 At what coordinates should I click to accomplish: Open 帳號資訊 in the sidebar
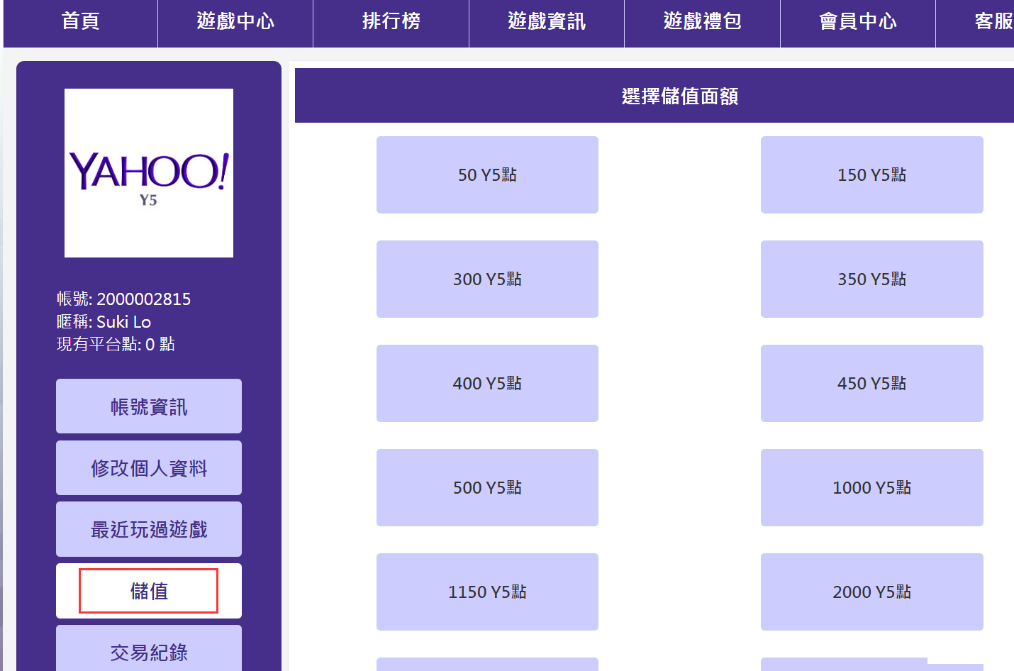click(148, 406)
